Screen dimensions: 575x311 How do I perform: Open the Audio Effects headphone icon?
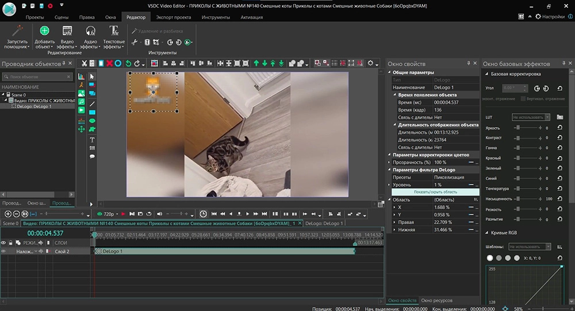pos(90,31)
